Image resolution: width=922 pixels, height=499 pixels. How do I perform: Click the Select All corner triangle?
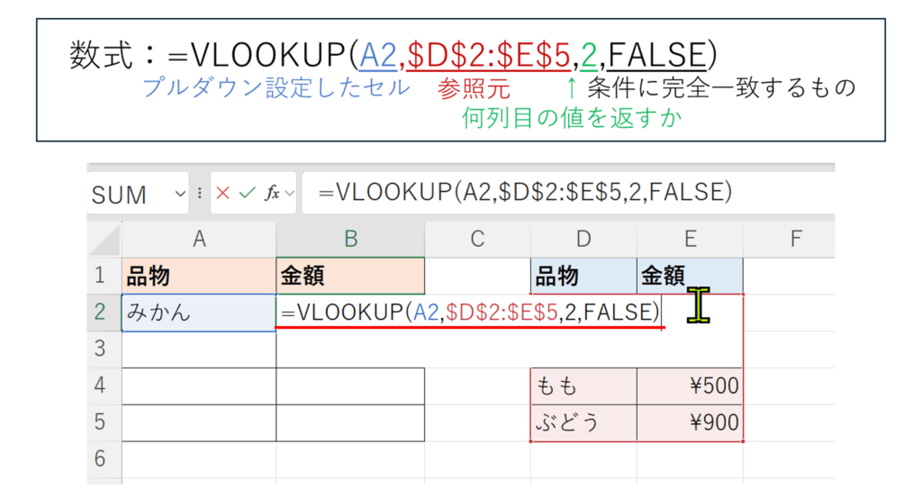click(106, 239)
